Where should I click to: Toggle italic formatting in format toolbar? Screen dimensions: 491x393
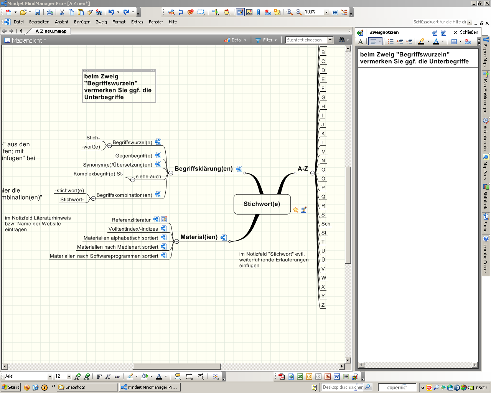(x=108, y=376)
